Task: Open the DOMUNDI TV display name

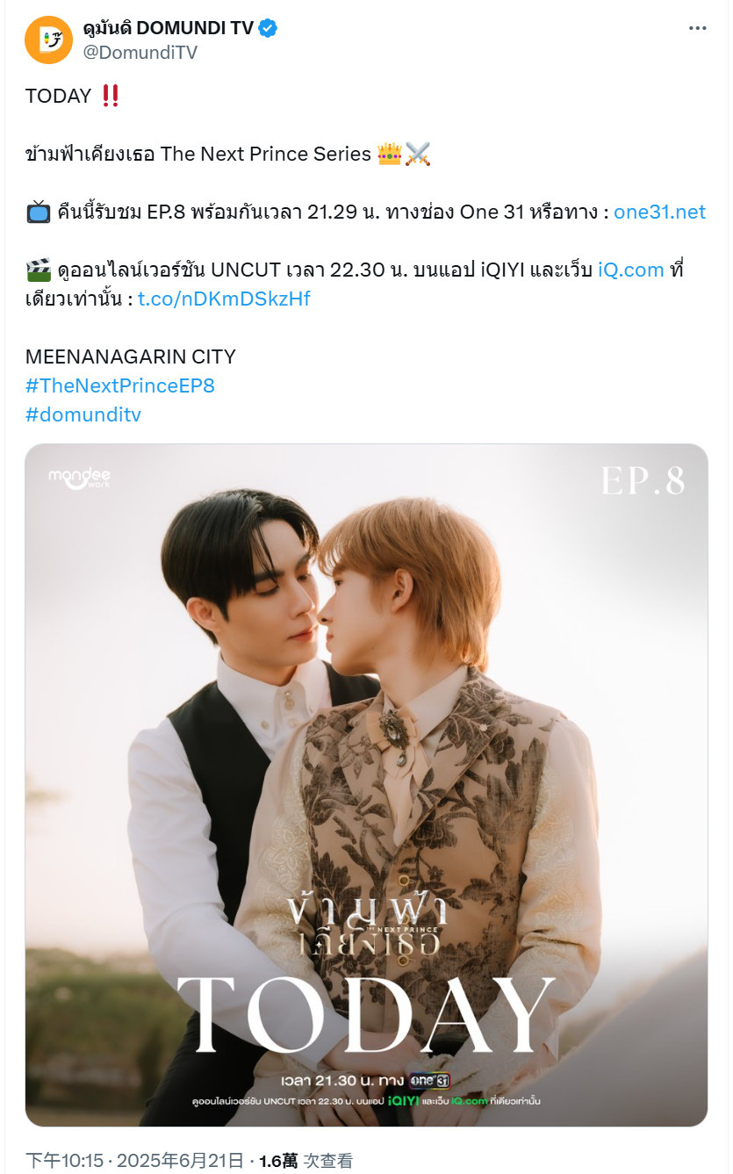Action: pos(168,28)
